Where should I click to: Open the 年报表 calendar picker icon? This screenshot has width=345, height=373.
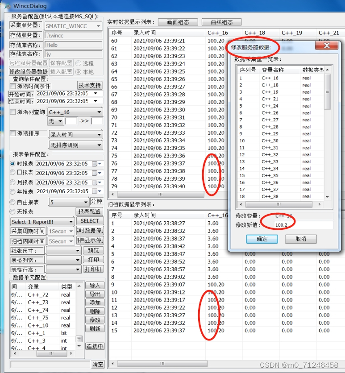(96, 191)
